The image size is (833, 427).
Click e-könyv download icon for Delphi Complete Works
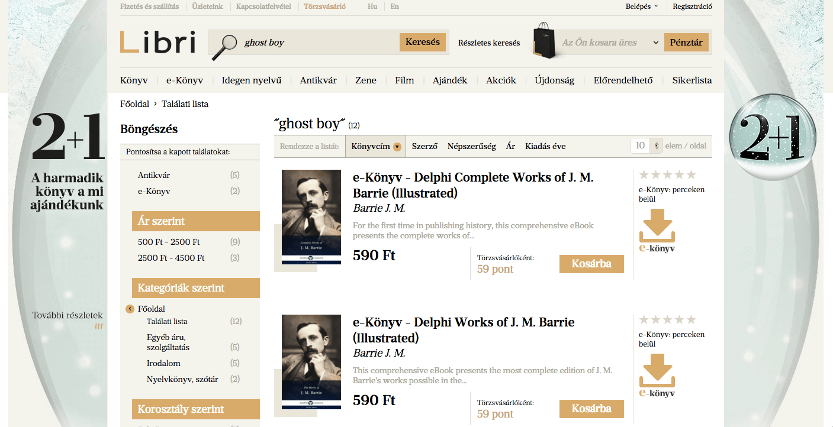(x=657, y=231)
